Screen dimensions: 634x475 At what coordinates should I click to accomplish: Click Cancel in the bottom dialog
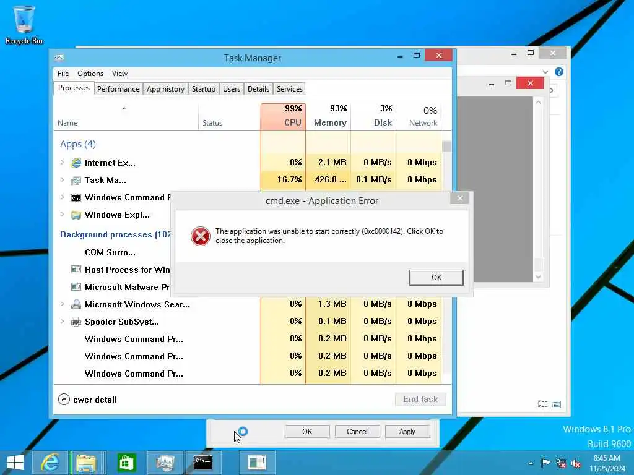click(x=357, y=431)
